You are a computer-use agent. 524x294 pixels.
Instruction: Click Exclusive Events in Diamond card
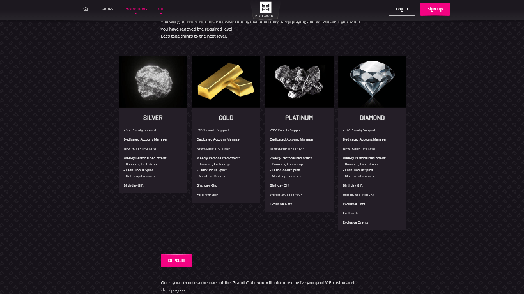[x=355, y=222]
